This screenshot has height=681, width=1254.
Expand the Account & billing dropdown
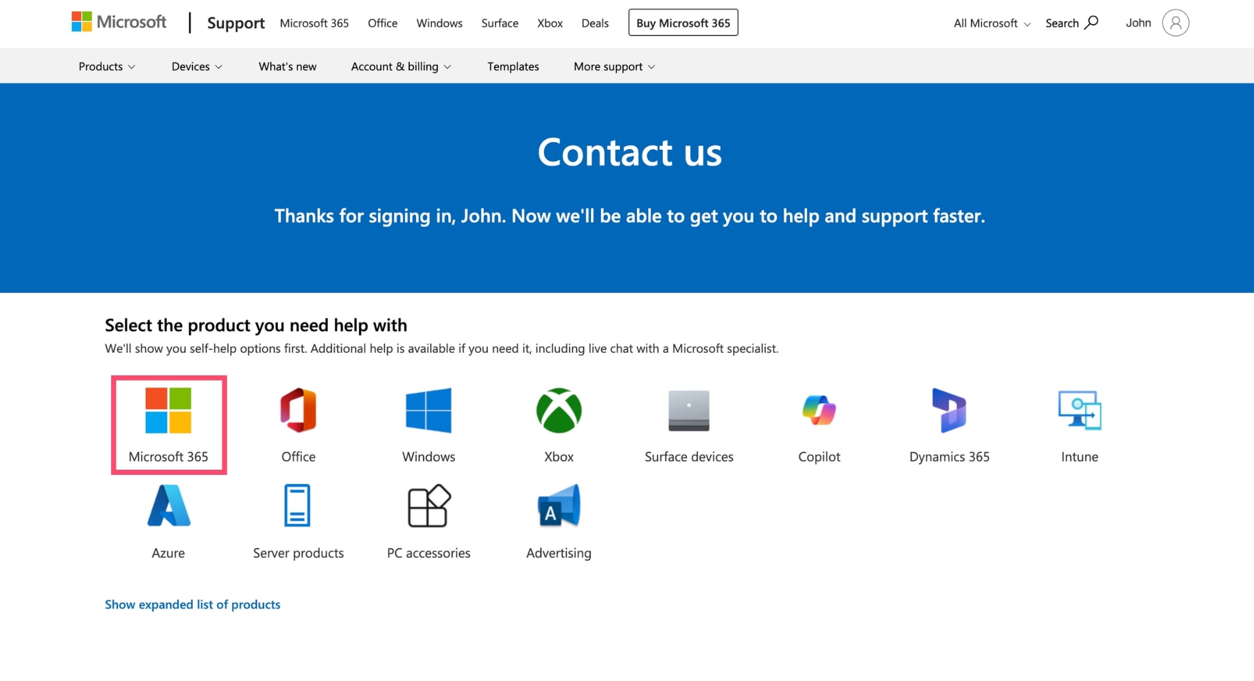(401, 67)
